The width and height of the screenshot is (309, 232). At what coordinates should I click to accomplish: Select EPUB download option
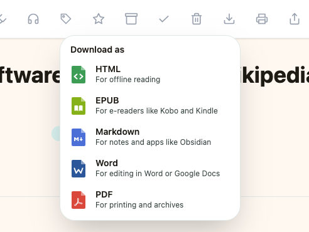coord(150,106)
